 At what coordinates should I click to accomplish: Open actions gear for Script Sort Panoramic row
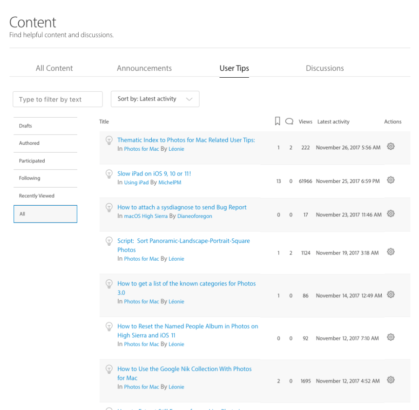(391, 252)
